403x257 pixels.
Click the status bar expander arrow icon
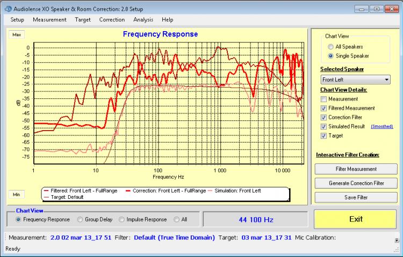click(x=397, y=240)
